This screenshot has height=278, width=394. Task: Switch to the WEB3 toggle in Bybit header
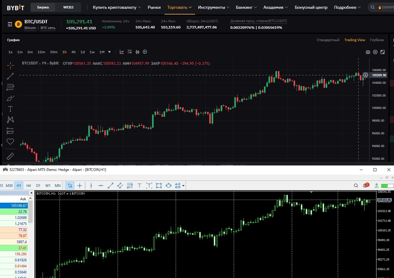[x=68, y=7]
